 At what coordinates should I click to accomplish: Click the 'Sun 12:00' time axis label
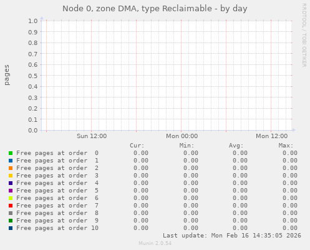point(92,136)
